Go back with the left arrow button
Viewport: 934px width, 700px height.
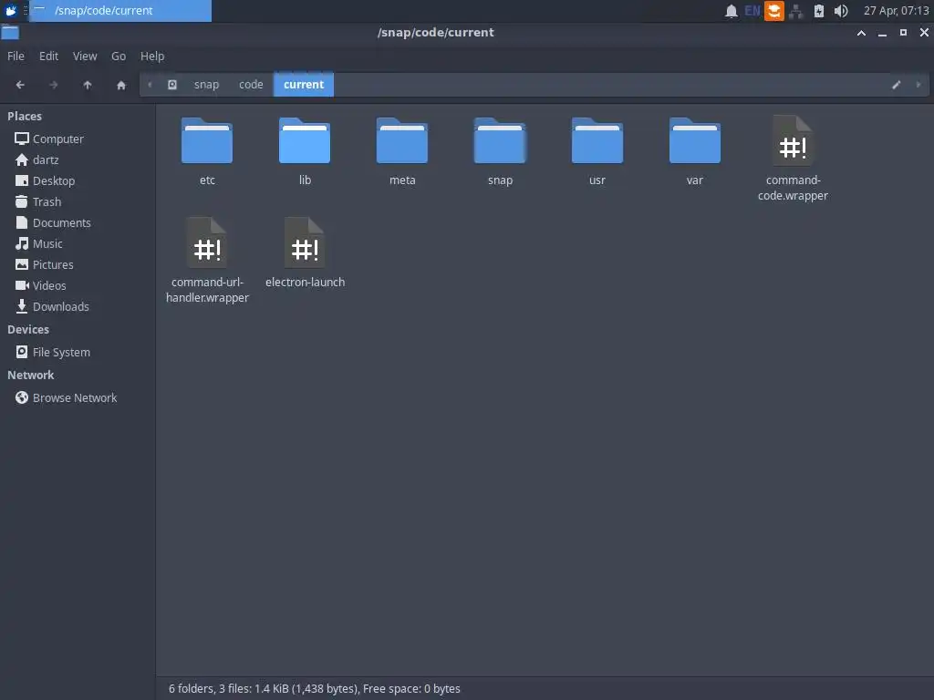(x=20, y=85)
